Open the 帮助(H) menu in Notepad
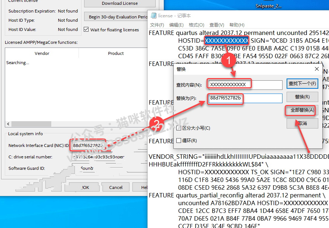329x228 pixels. 237,25
